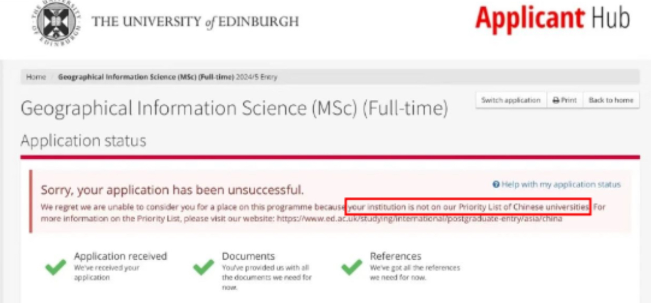This screenshot has height=303, width=651.
Task: Click the printer icon on Print button
Action: [x=555, y=100]
